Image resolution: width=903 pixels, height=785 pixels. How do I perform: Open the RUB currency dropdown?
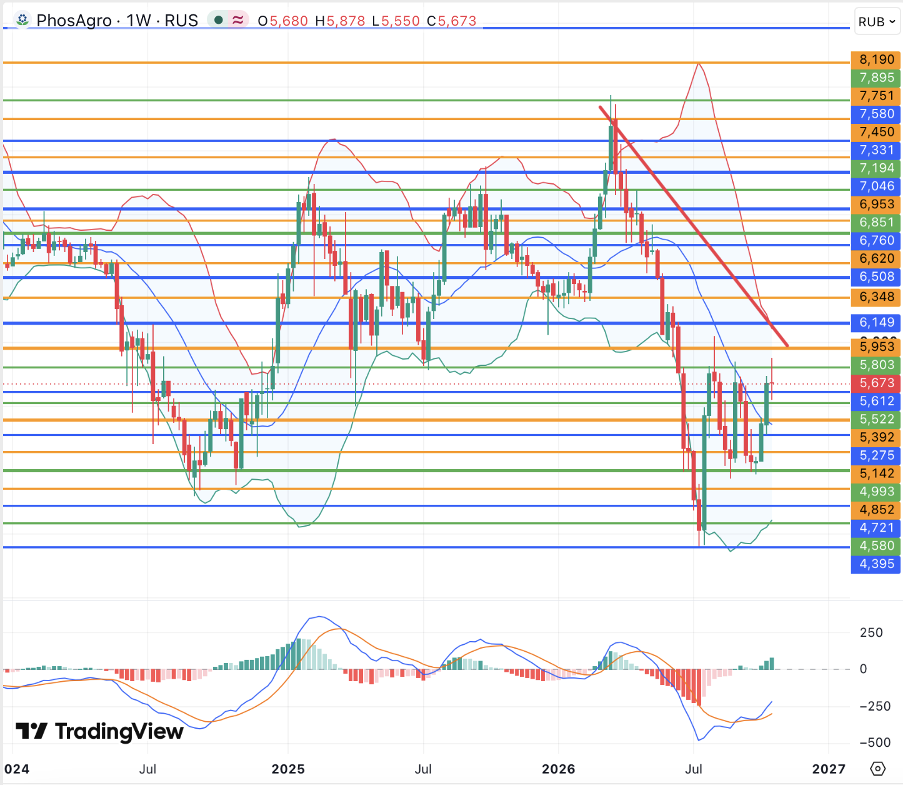(877, 22)
